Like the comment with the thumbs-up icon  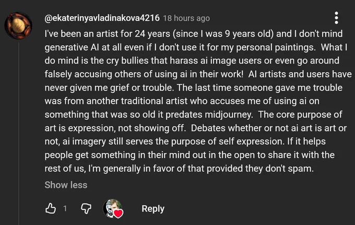click(51, 208)
